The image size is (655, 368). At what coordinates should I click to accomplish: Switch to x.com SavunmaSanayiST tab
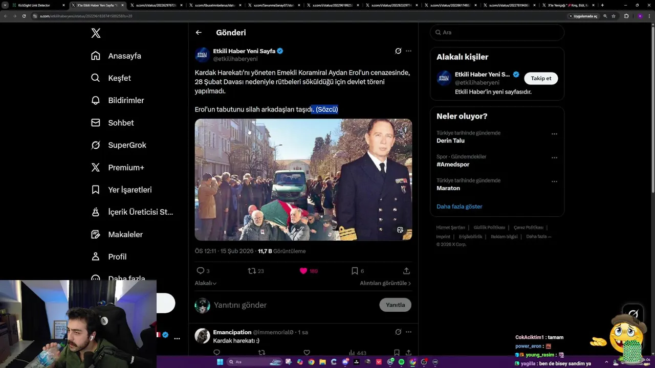point(276,5)
